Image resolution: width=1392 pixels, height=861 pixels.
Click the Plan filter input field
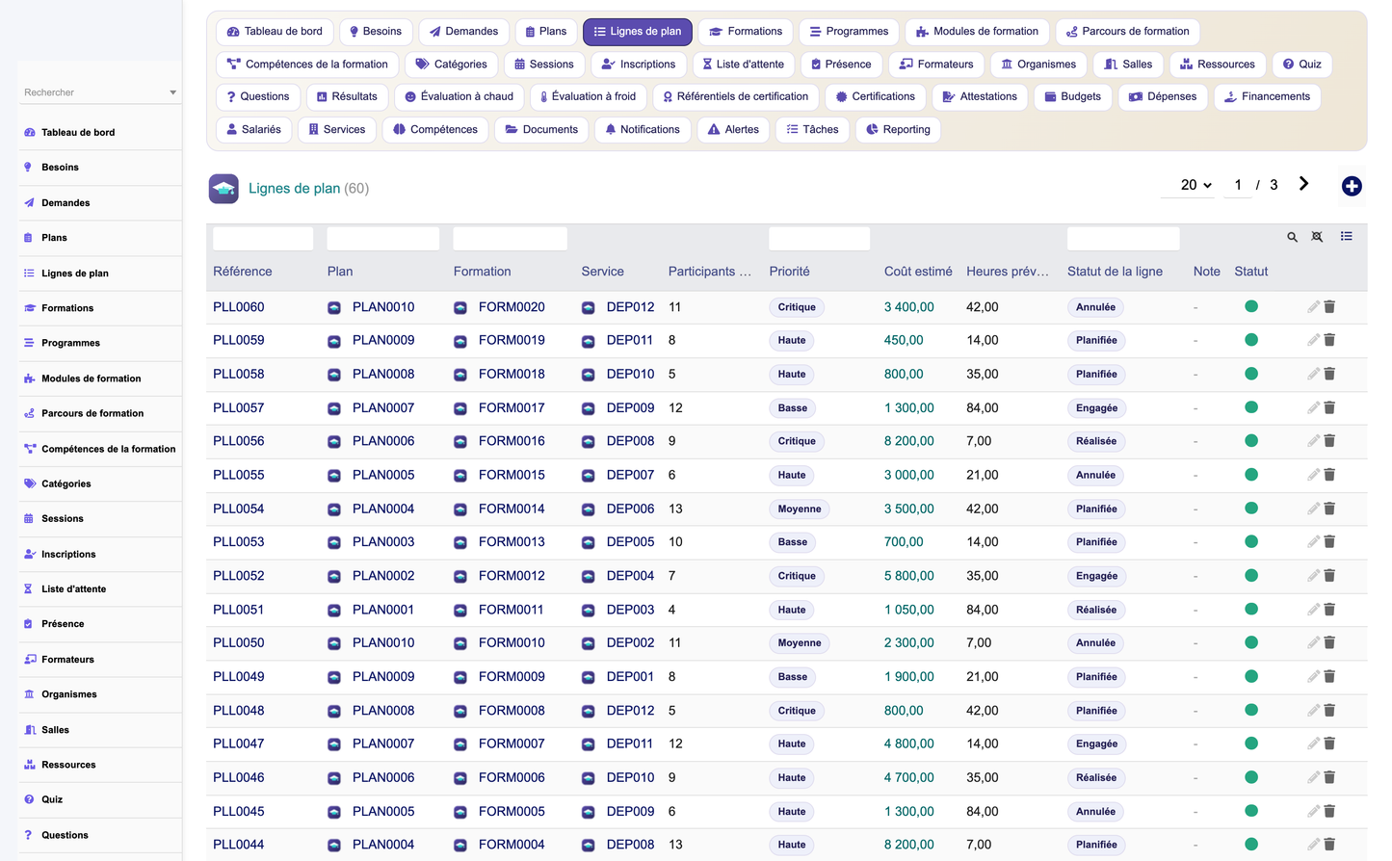point(383,238)
